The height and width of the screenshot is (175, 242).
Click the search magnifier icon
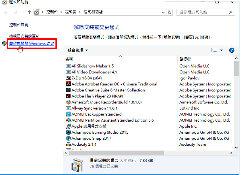[231, 12]
